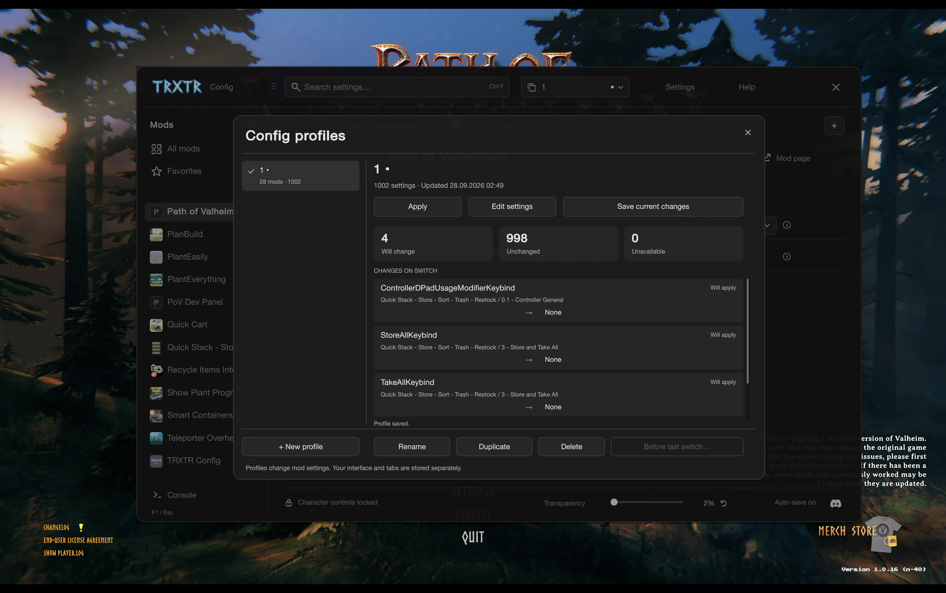The width and height of the screenshot is (946, 593).
Task: Click the profile copy icon in header
Action: (x=532, y=87)
